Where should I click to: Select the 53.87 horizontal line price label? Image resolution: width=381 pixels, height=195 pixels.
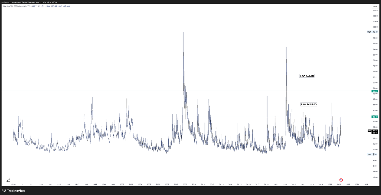point(375,91)
